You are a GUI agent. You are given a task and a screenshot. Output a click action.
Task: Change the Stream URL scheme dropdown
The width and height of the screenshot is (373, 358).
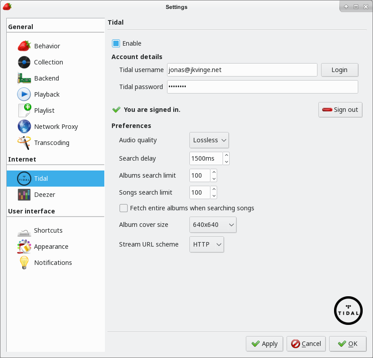tap(206, 244)
